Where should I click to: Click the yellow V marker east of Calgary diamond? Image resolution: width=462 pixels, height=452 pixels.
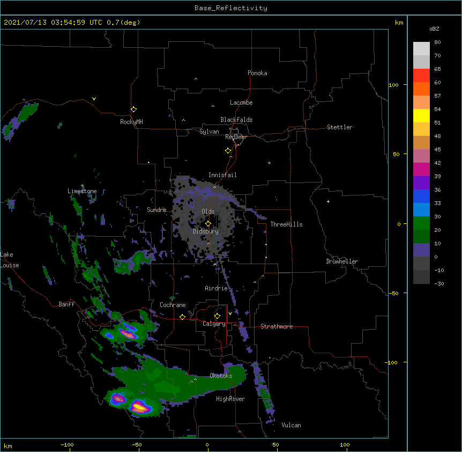[230, 314]
